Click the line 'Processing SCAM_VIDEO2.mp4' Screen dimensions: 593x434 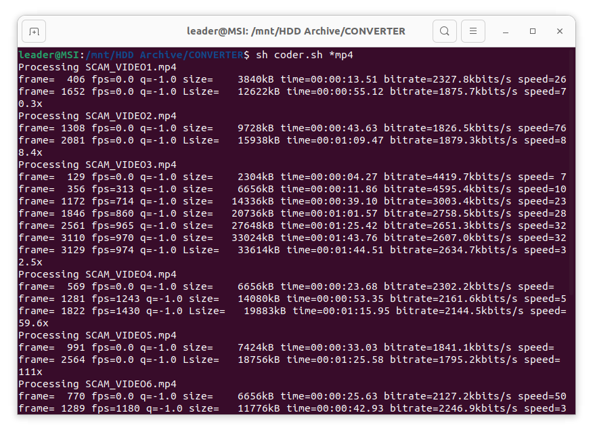97,116
